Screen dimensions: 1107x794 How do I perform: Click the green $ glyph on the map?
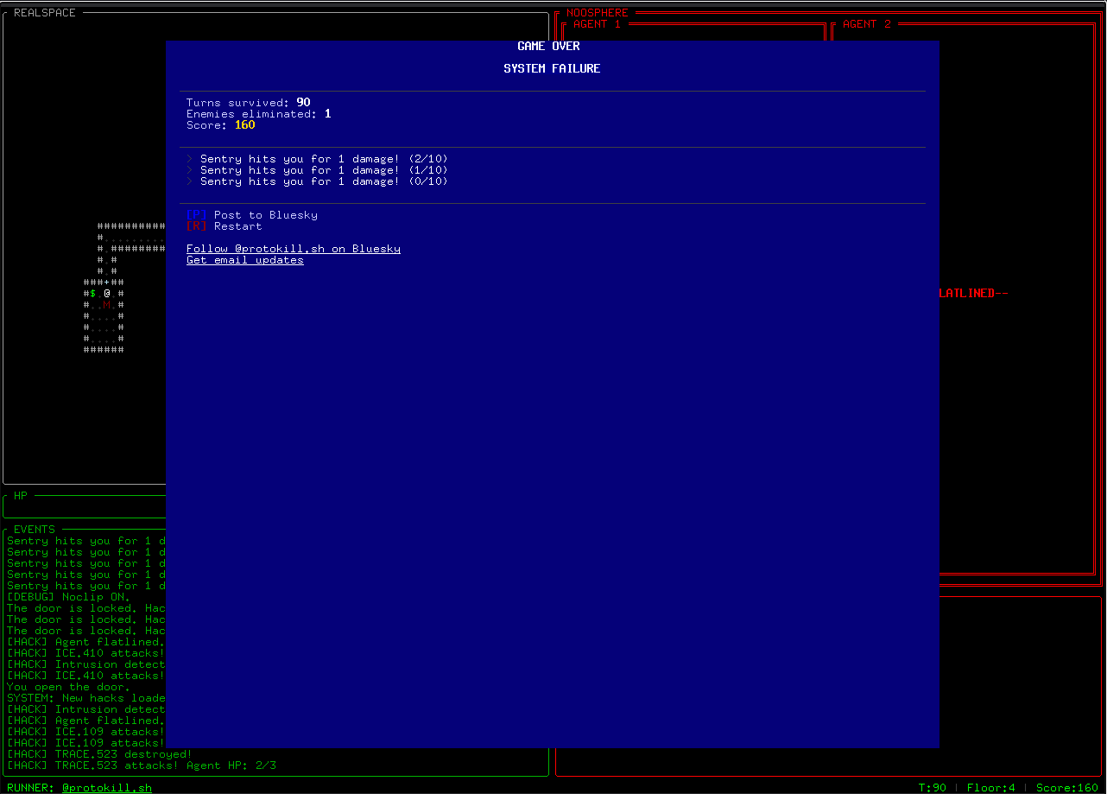pos(93,294)
